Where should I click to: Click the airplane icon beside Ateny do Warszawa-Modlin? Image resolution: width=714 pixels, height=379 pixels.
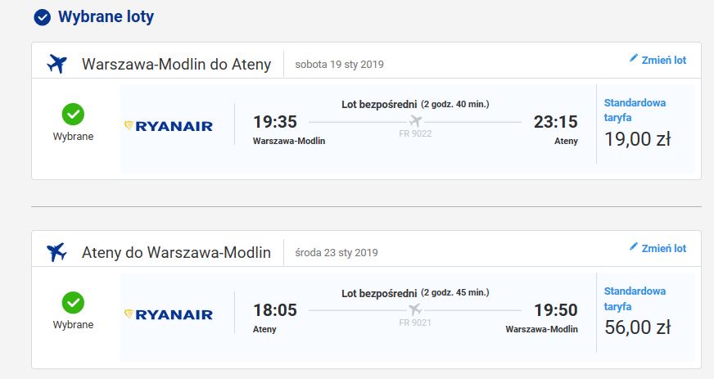click(x=57, y=252)
